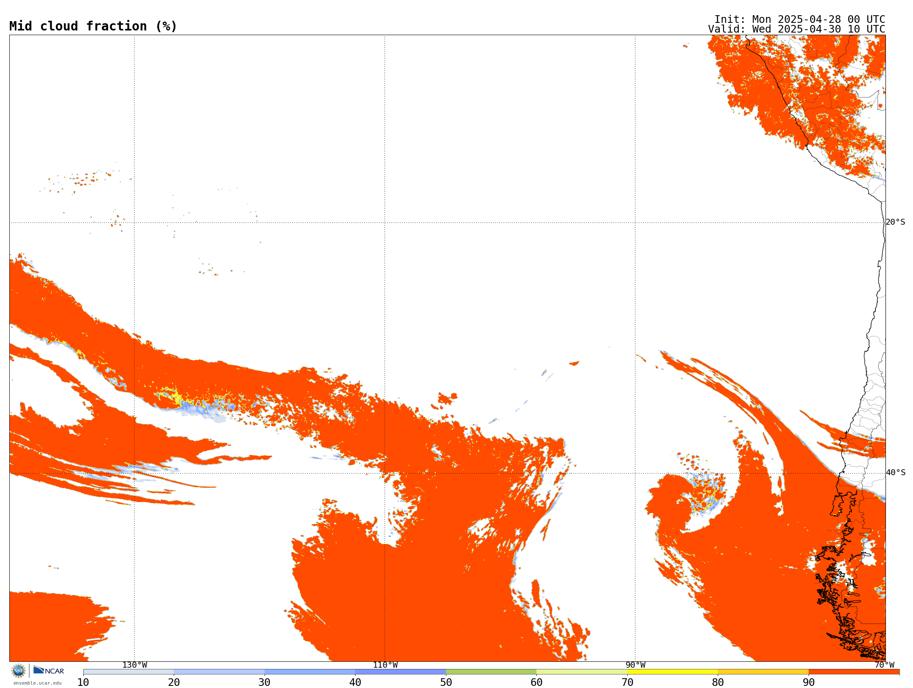The height and width of the screenshot is (688, 913).
Task: Select the 10-20 pale gray colorbar segment
Action: pos(128,672)
